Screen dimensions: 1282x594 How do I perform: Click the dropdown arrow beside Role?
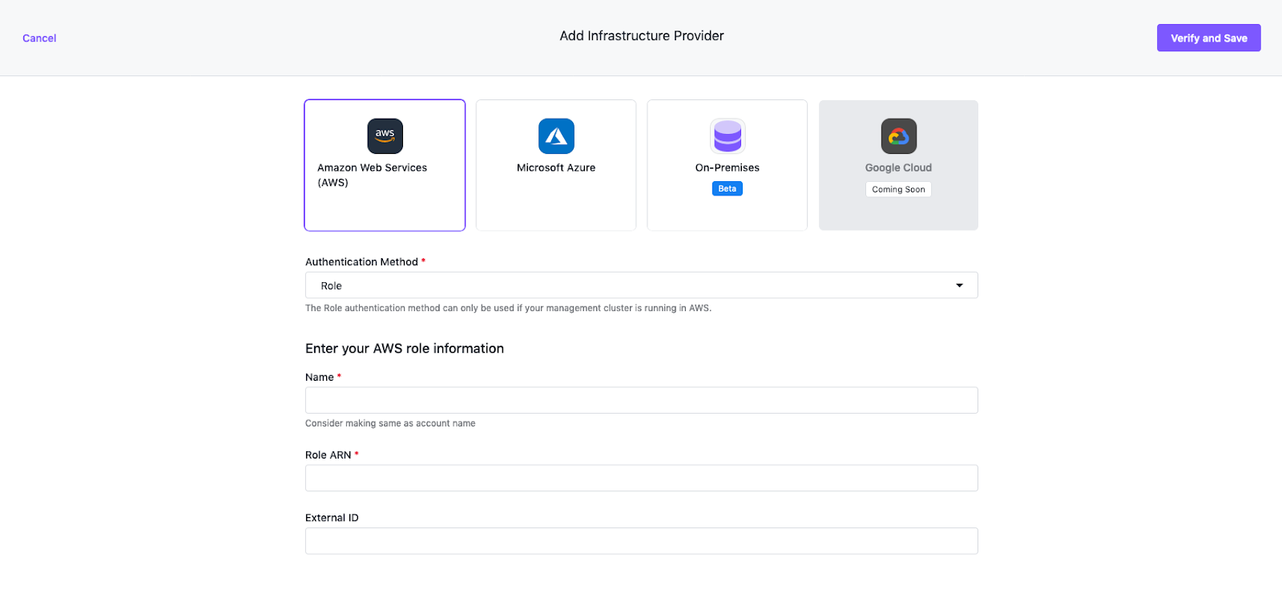[959, 285]
